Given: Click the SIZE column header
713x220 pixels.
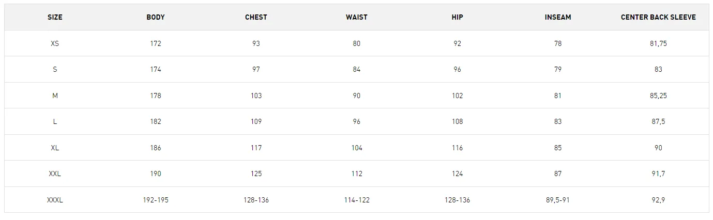Looking at the screenshot, I should coord(55,17).
